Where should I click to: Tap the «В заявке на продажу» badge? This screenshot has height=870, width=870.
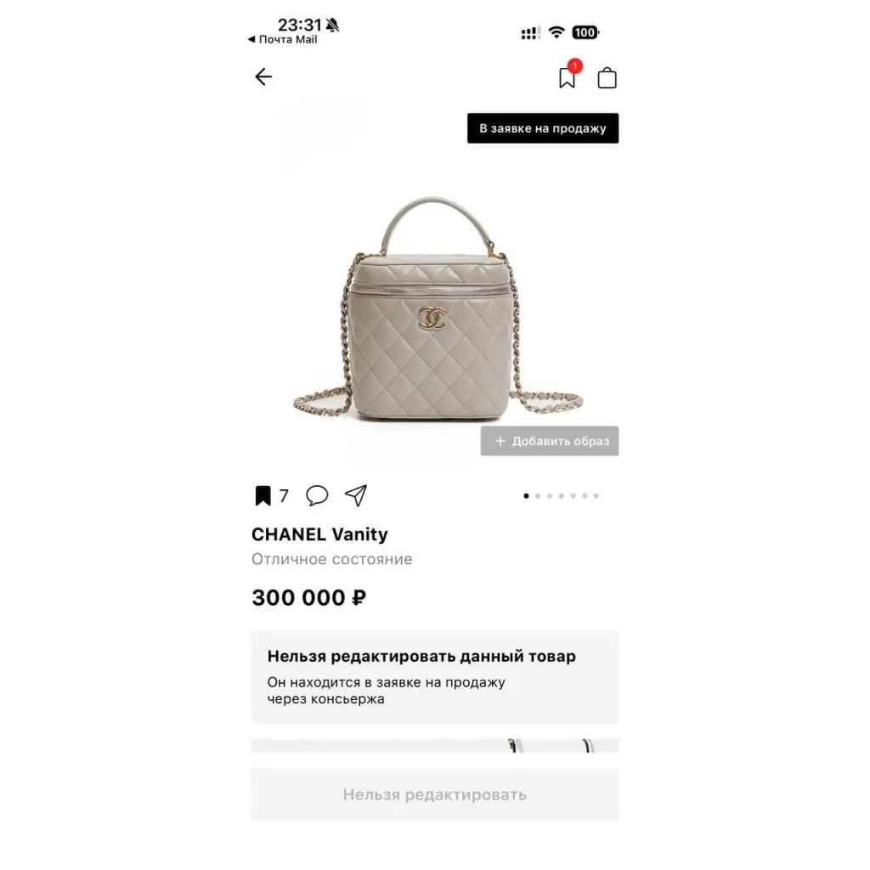(543, 128)
